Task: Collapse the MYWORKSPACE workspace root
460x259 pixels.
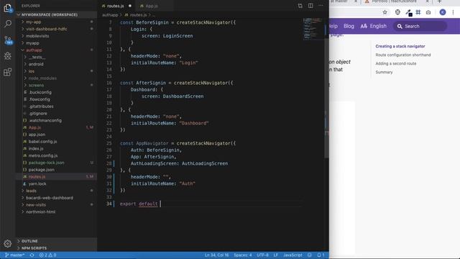Action: 50,14
